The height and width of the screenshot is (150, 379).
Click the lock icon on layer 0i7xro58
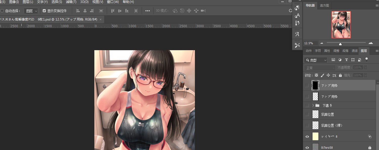tap(370, 148)
